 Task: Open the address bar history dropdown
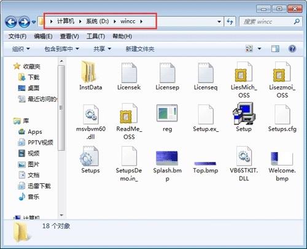pyautogui.click(x=219, y=21)
